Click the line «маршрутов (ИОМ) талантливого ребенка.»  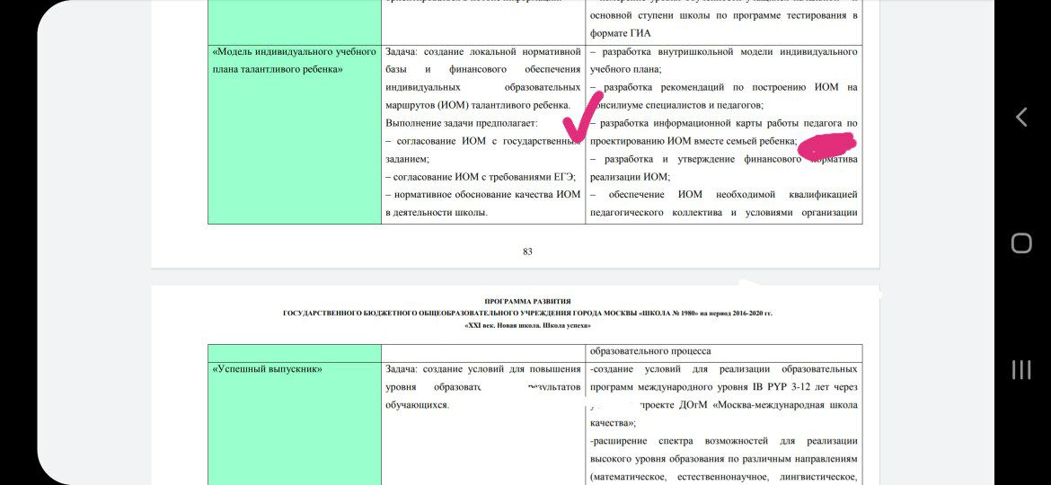pyautogui.click(x=479, y=105)
